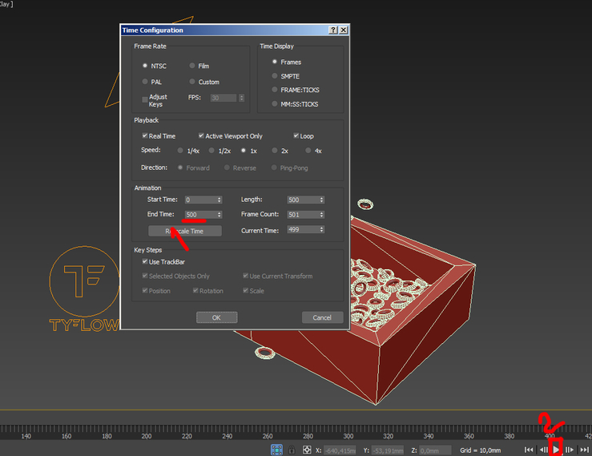Select Custom frame rate
Screen dimensions: 592x456
coord(192,82)
